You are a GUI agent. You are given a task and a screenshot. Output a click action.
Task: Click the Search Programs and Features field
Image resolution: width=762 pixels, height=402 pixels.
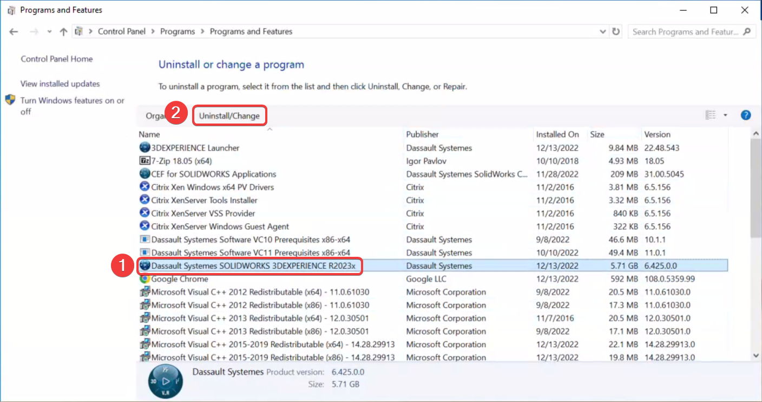(685, 32)
